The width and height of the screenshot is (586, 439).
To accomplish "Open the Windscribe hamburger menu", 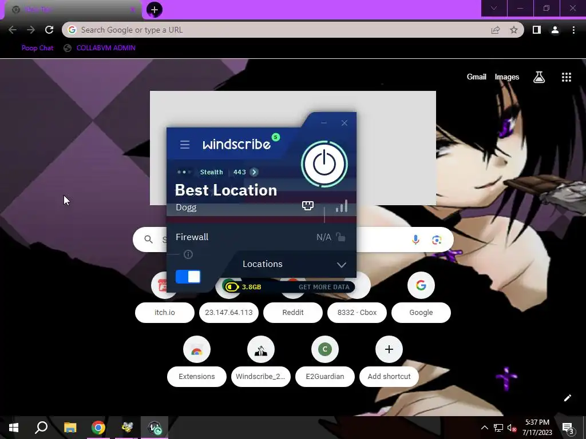I will 185,145.
